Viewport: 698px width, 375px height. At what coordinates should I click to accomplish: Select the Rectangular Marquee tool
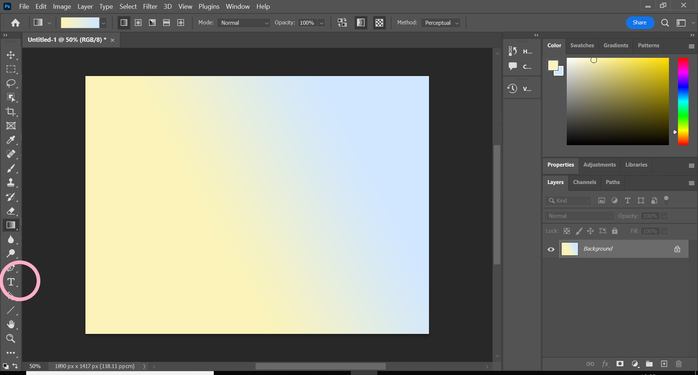click(x=11, y=69)
